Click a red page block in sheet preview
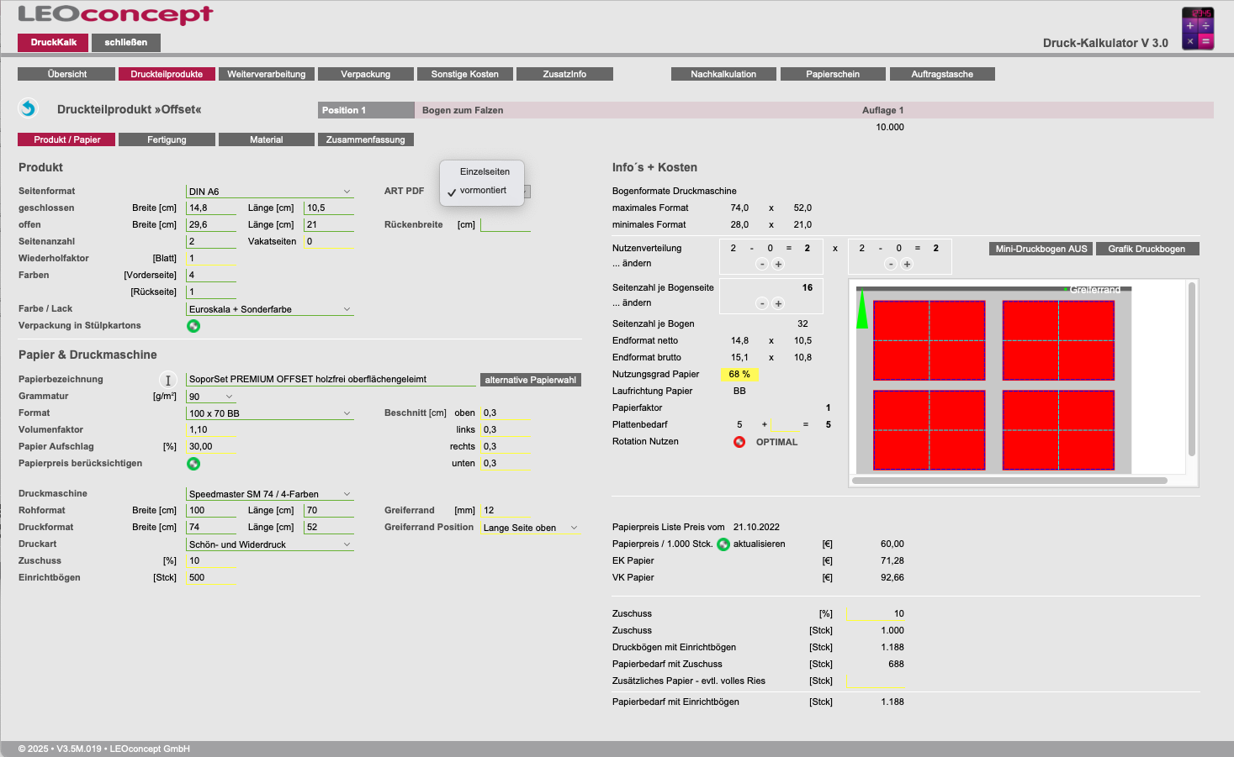Image resolution: width=1234 pixels, height=757 pixels. 929,340
